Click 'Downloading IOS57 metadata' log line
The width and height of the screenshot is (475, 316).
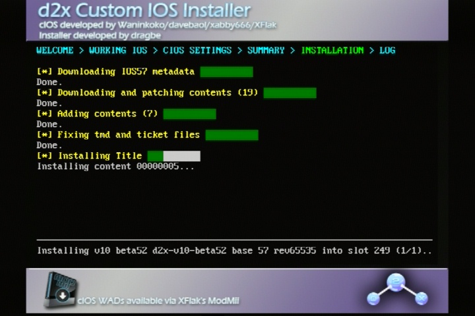(x=115, y=72)
